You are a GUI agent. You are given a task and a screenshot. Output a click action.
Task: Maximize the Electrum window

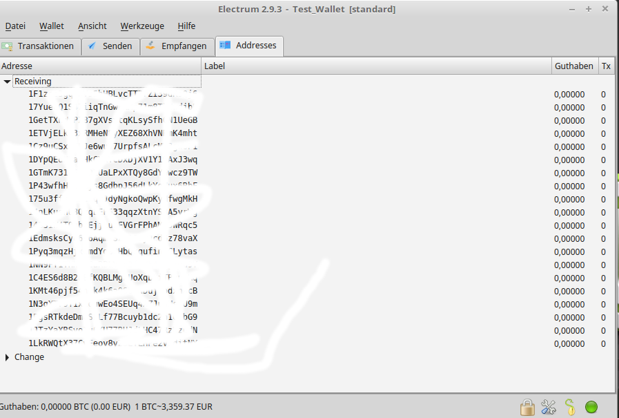click(x=588, y=9)
